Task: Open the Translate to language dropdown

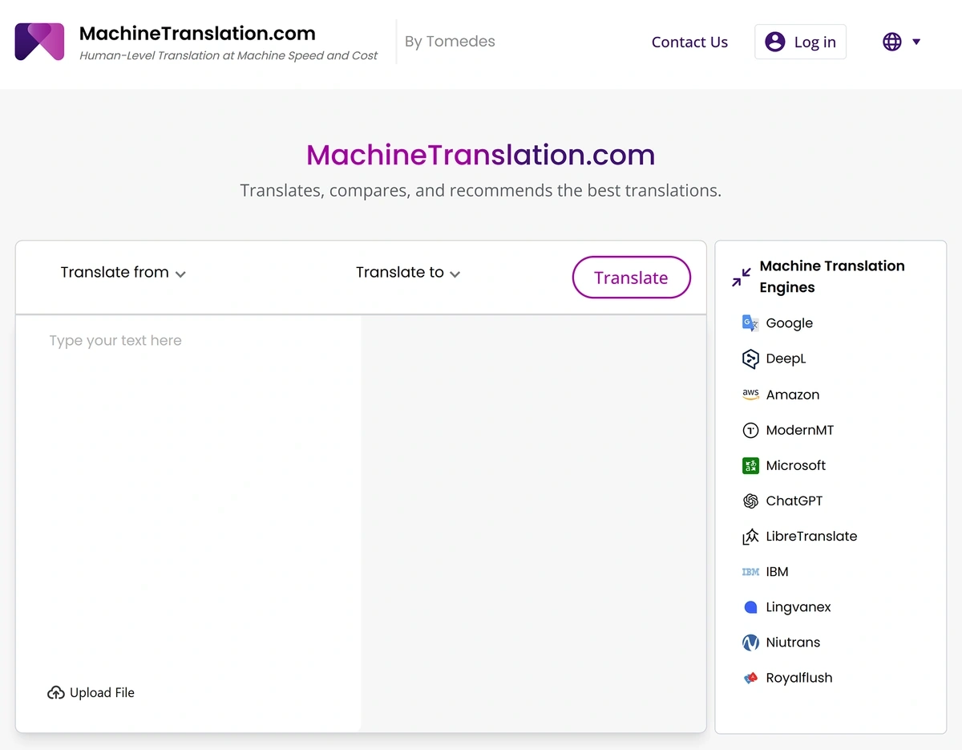Action: 408,273
